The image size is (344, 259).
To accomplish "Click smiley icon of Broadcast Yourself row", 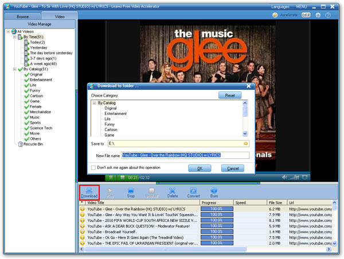I will click(x=83, y=232).
